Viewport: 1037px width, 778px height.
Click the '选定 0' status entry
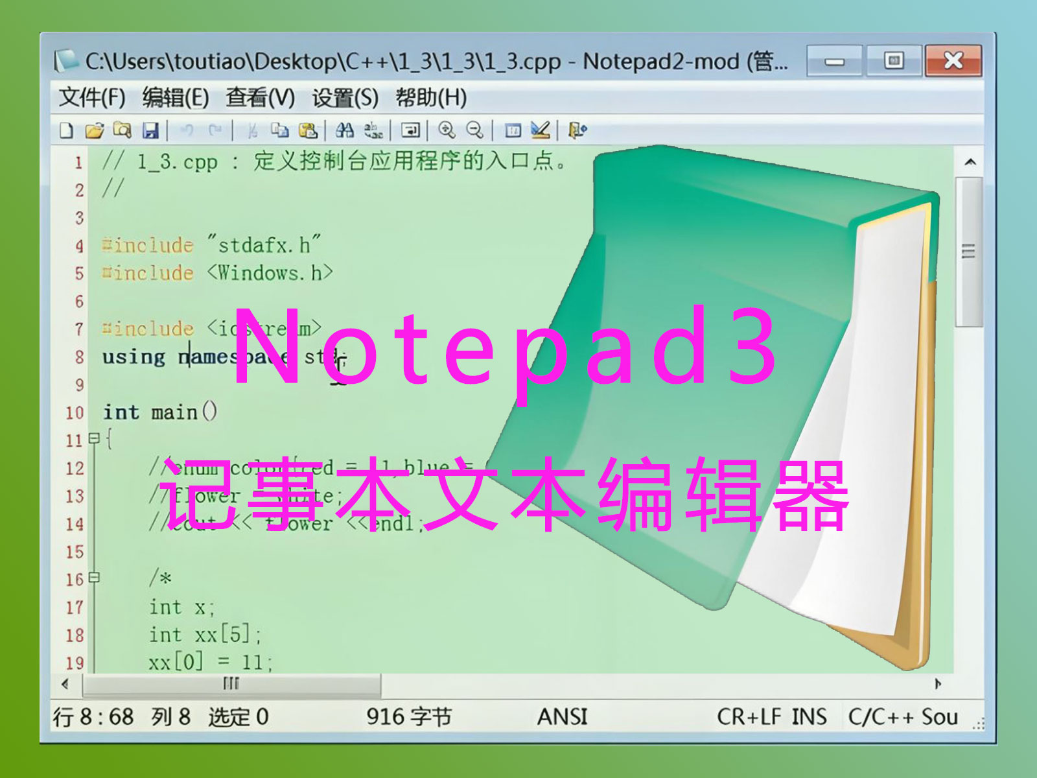pyautogui.click(x=238, y=716)
